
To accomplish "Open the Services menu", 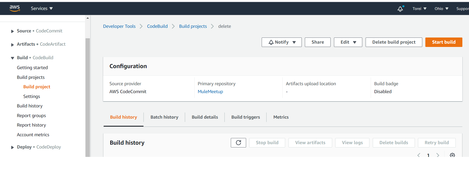I will coord(42,8).
